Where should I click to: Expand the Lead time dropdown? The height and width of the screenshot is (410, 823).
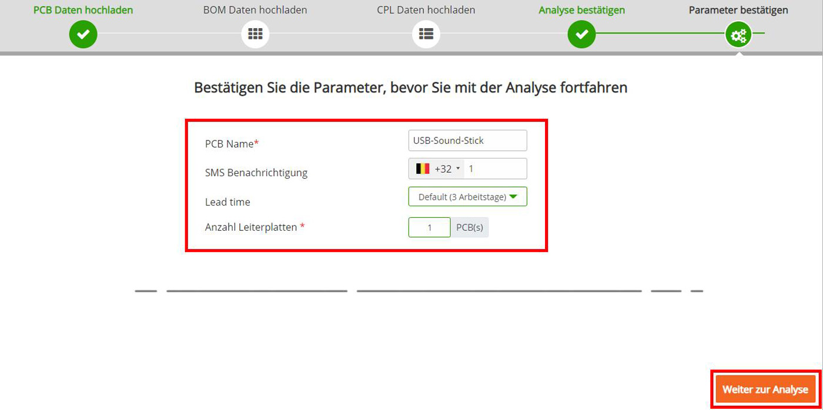click(467, 197)
